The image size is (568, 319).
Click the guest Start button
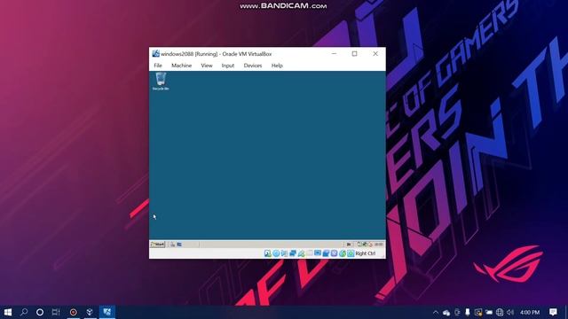[x=158, y=245]
